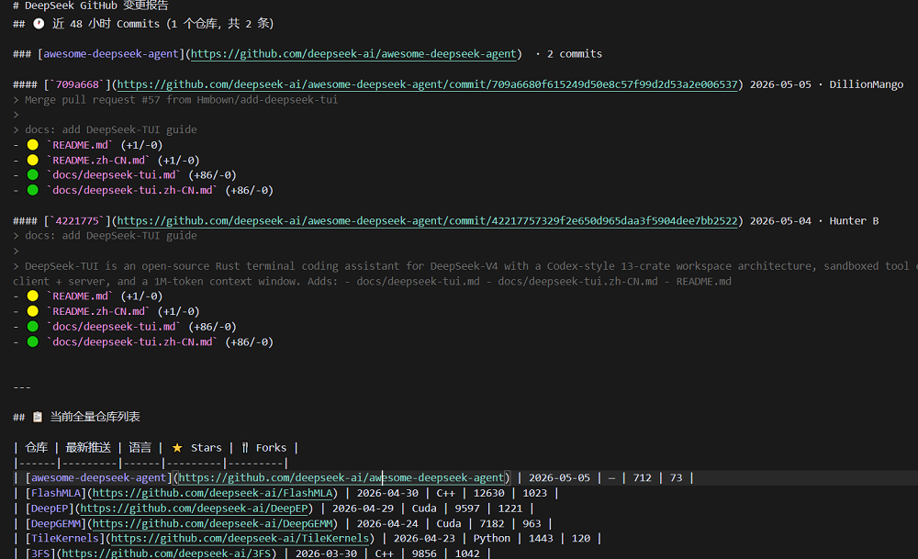This screenshot has height=559, width=918.
Task: Click the '709a668' commit hash label
Action: [x=77, y=84]
